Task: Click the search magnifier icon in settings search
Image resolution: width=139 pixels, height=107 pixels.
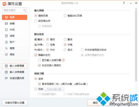Action: point(24,10)
